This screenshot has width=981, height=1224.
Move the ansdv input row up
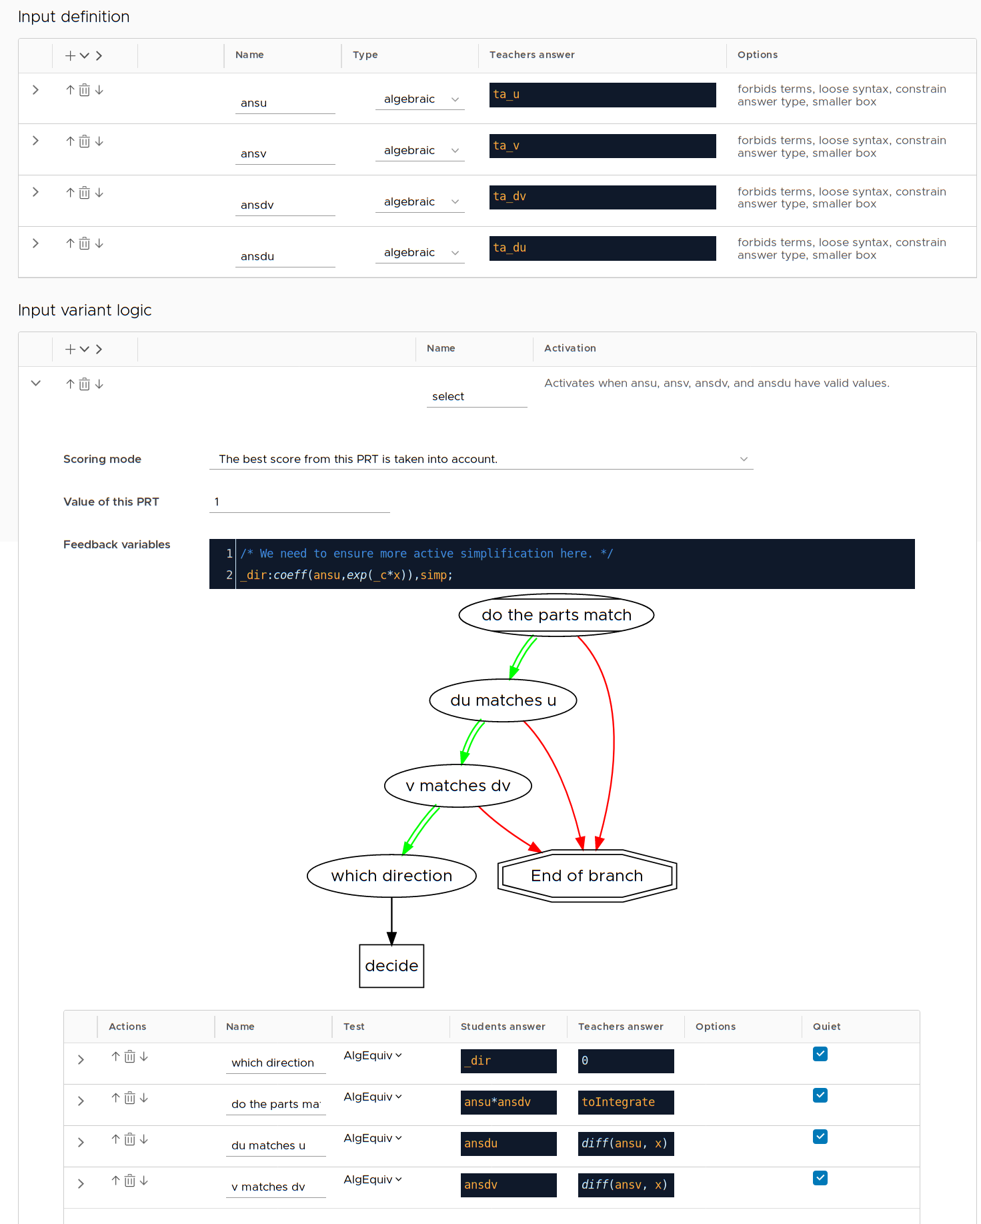(x=70, y=193)
